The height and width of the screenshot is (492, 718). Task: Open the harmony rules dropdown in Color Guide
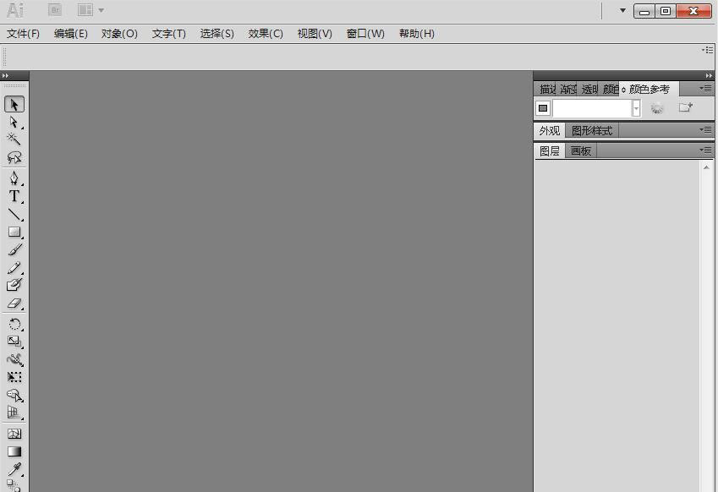[x=635, y=108]
